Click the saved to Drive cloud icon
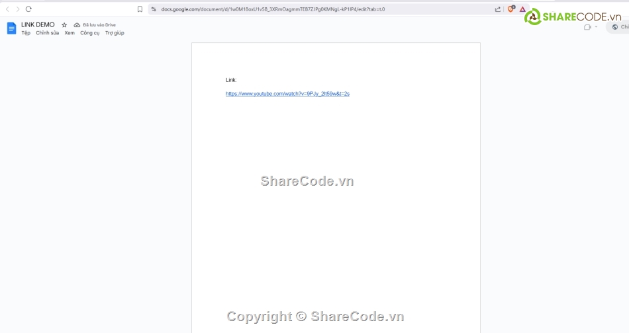Image resolution: width=629 pixels, height=333 pixels. click(x=77, y=25)
